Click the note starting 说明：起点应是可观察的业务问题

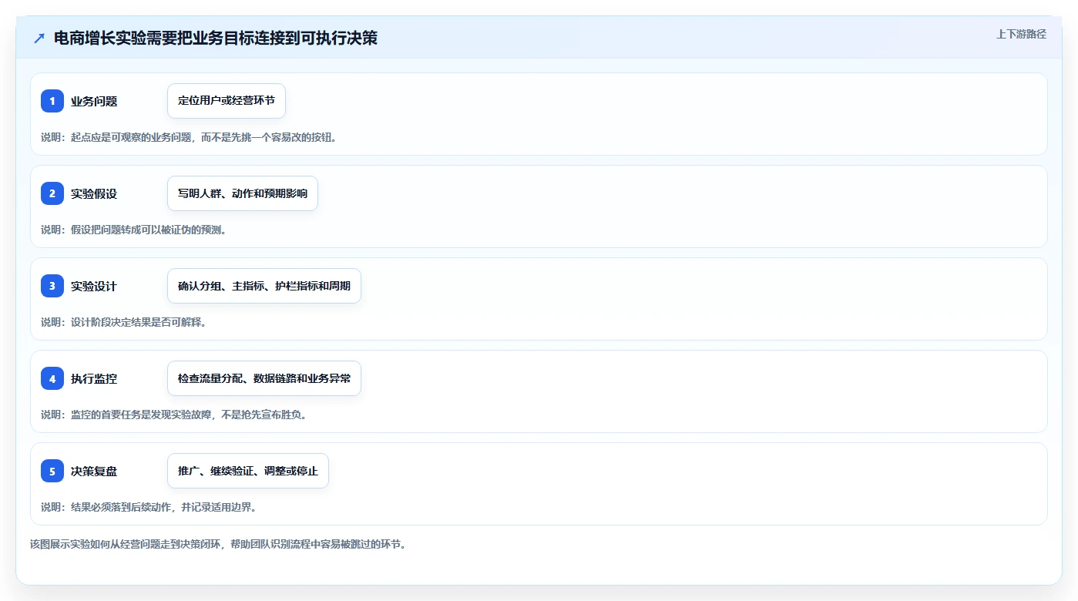[x=189, y=137]
